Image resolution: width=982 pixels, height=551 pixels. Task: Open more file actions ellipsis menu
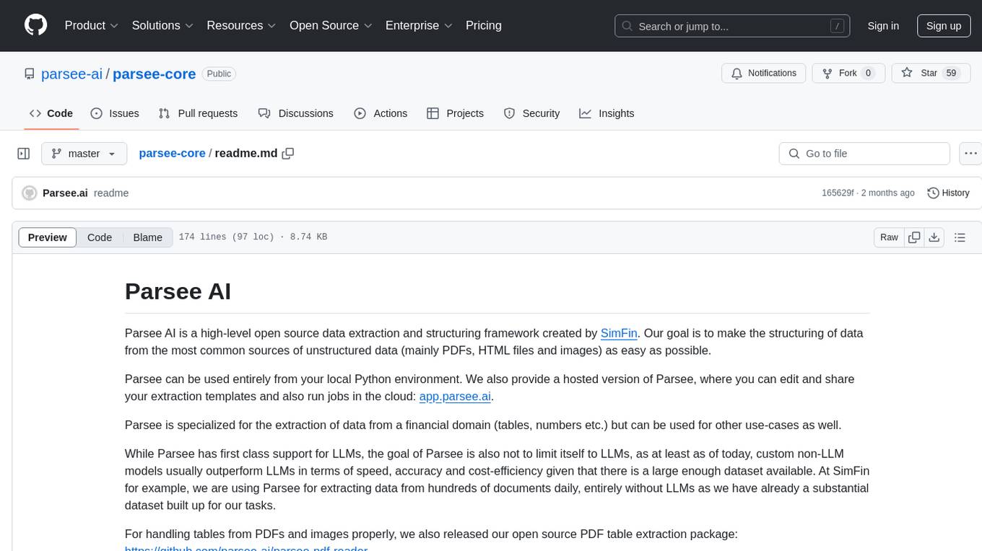970,154
